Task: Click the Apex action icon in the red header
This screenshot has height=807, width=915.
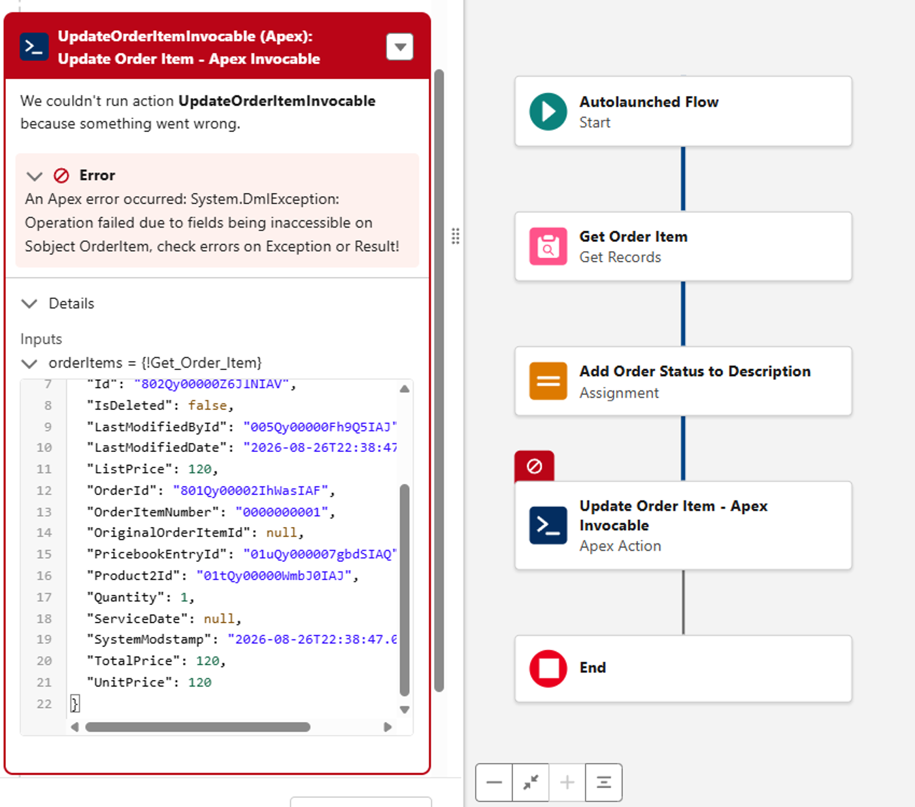Action: [x=34, y=46]
